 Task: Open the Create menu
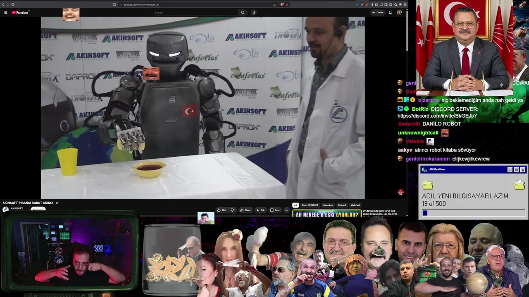pos(378,12)
